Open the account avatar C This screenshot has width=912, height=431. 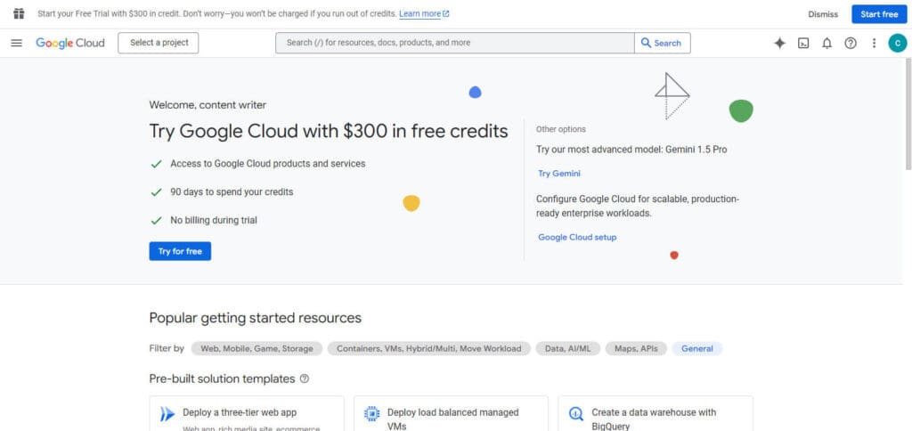tap(898, 43)
